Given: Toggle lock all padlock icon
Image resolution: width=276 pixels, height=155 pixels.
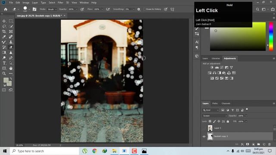Looking at the screenshot, I should (228, 121).
